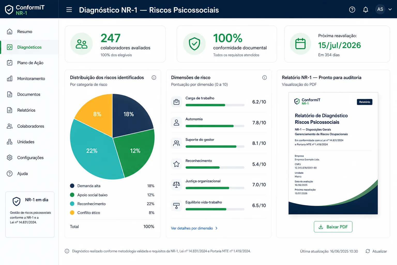Screen dimensions: 397x265
Task: Open Relatórios in the sidebar
Action: 29,110
